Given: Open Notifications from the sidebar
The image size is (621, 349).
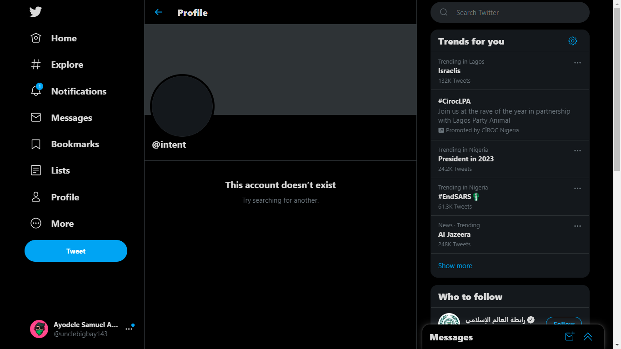Looking at the screenshot, I should click(x=79, y=91).
